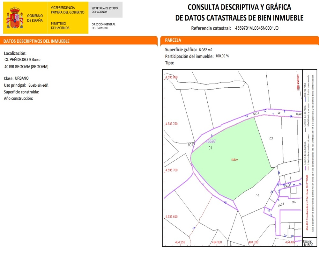Click the 4.535.750 coordinate label
Screen dimensions: 319x255
tap(171, 124)
